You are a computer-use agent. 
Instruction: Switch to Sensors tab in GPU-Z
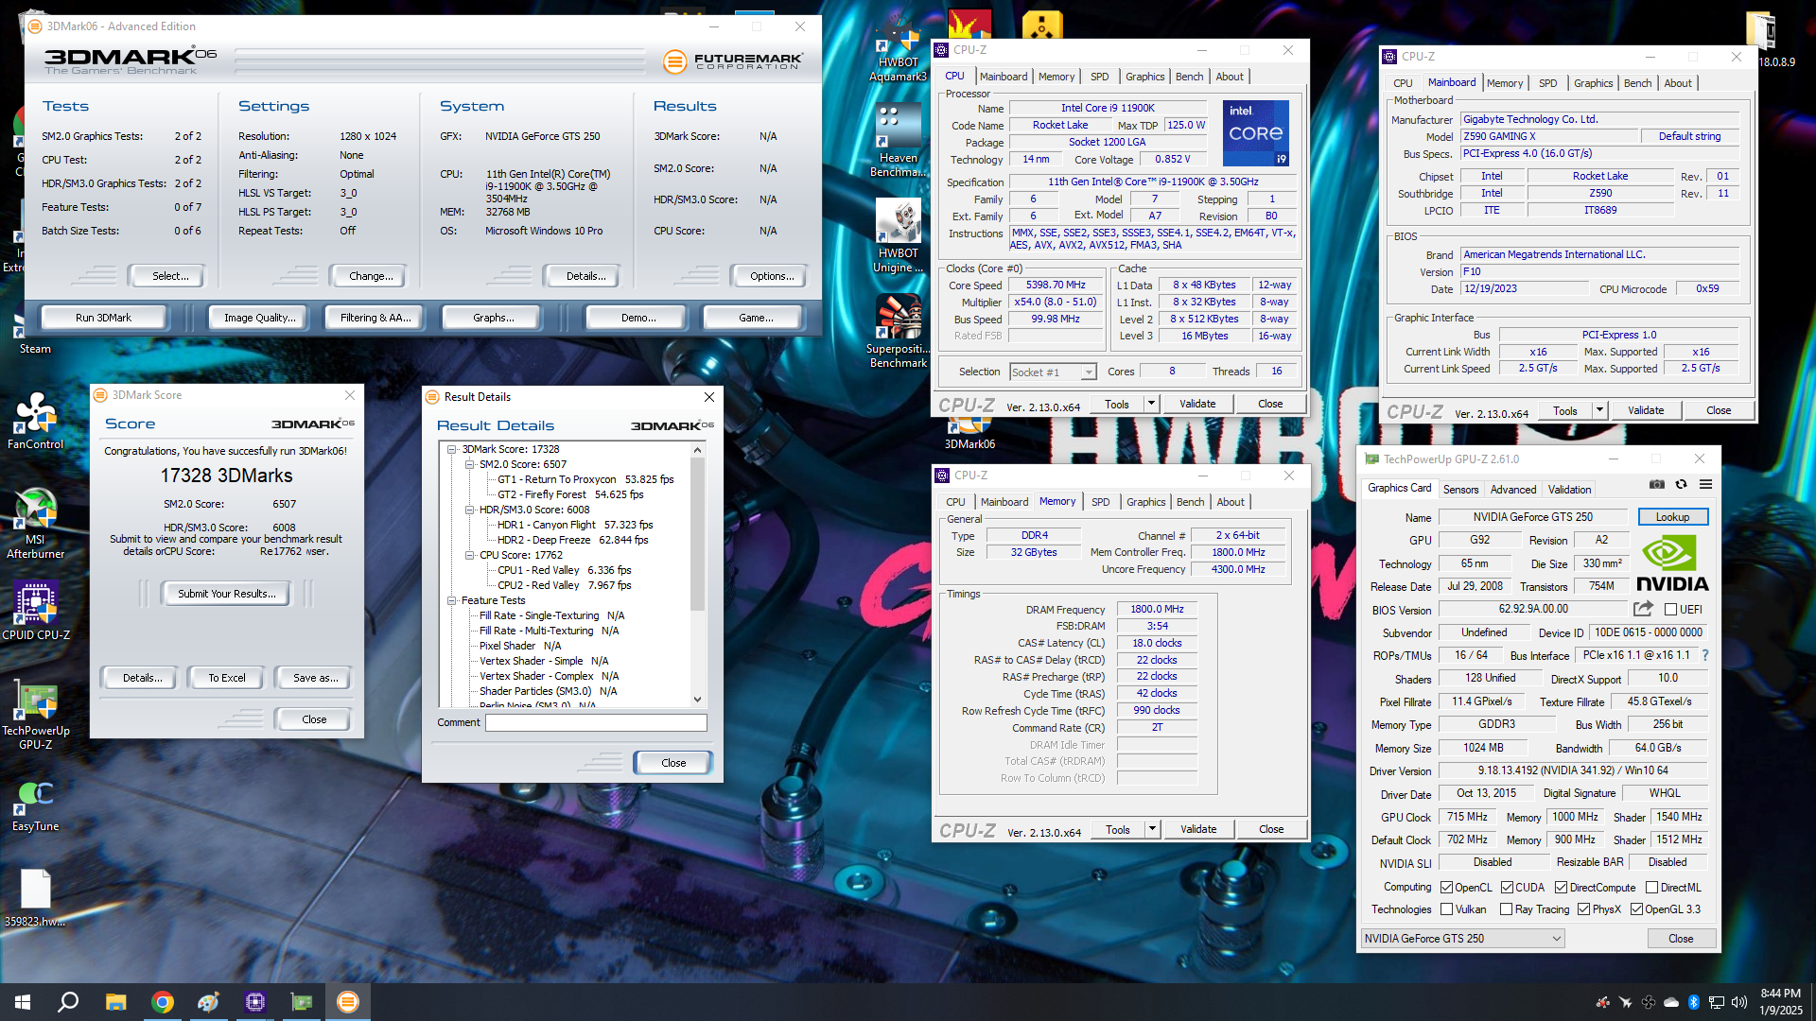[1460, 490]
